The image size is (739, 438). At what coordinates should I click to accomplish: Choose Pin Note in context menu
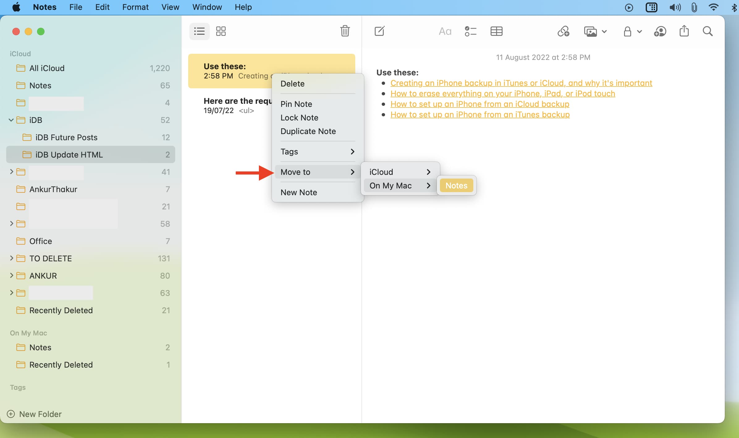(318, 104)
